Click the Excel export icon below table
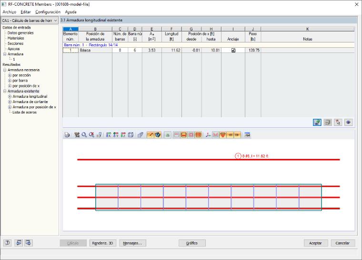 point(317,122)
